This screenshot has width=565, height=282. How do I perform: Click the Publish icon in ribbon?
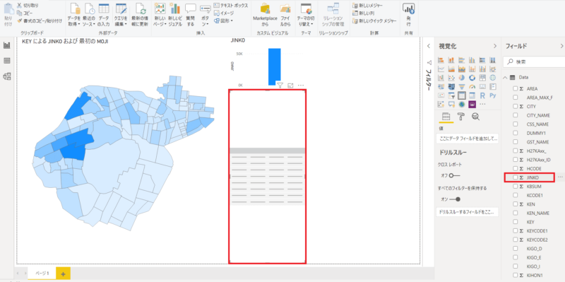pos(408,14)
